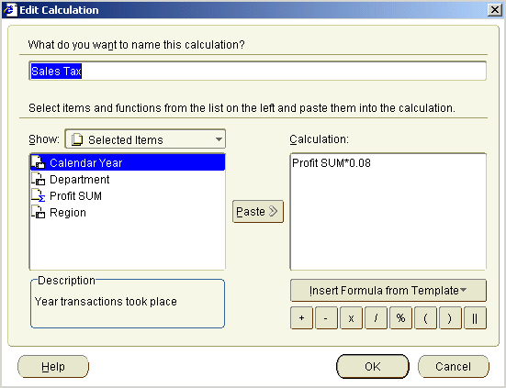This screenshot has height=388, width=506.
Task: Expand Insert Formula from Template menu
Action: [x=388, y=291]
